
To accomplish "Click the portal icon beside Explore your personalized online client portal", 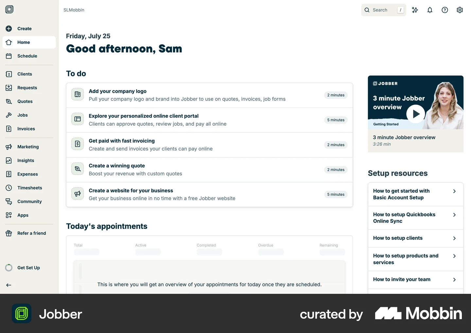I will coord(78,119).
